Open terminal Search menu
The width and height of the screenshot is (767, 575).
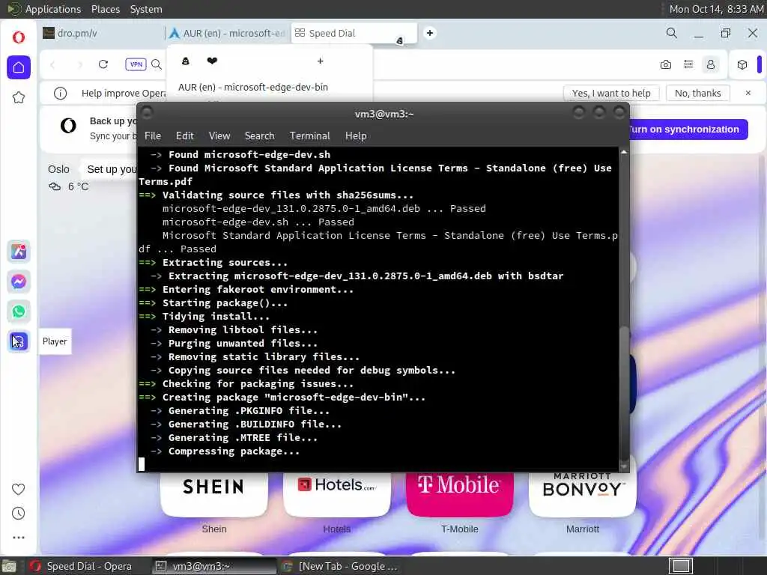pyautogui.click(x=259, y=136)
